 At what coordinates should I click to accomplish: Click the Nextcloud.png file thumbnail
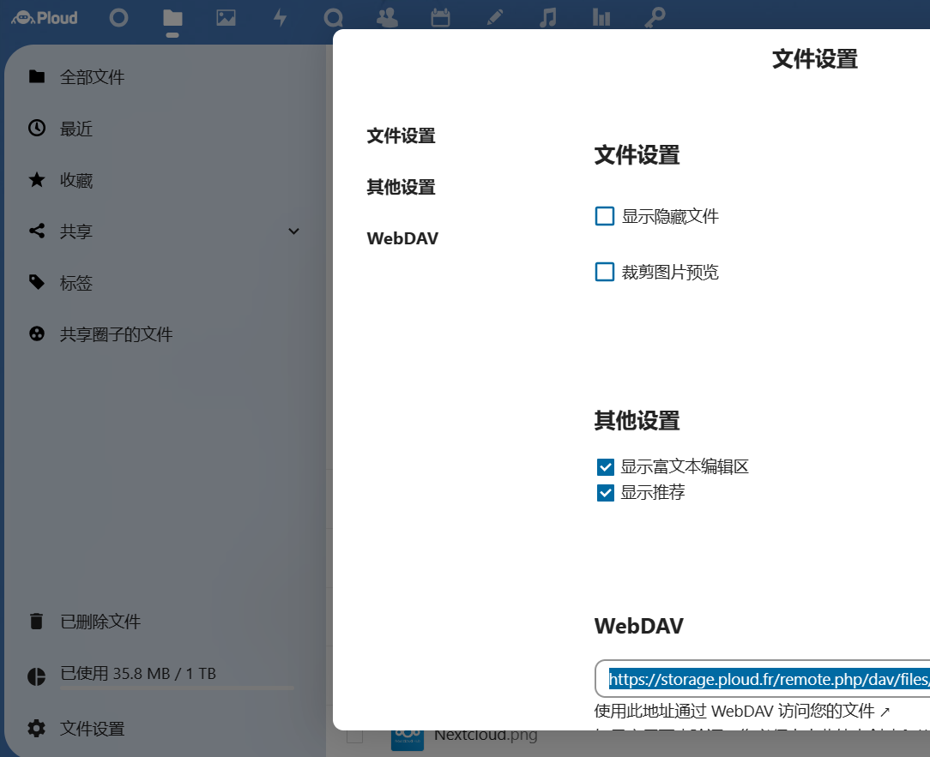click(x=408, y=740)
